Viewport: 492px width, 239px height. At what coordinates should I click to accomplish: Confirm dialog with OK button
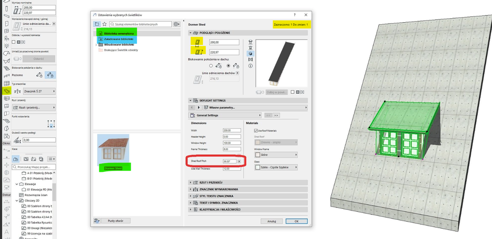(296, 221)
